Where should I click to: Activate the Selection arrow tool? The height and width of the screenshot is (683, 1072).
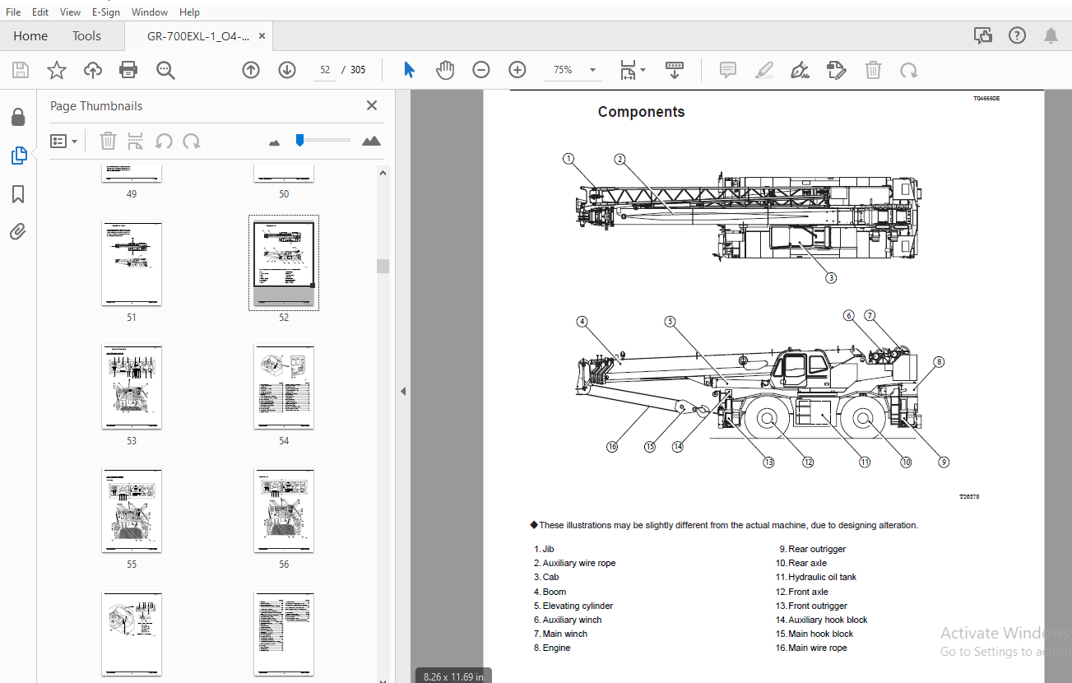coord(409,70)
